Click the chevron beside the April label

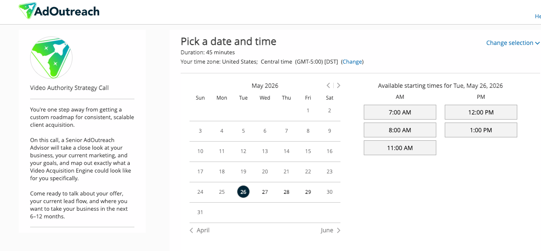[x=191, y=230]
